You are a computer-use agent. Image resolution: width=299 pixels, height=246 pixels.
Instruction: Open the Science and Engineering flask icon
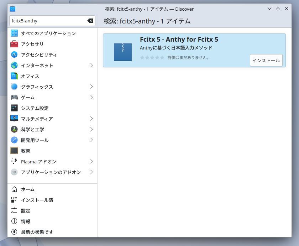coord(14,130)
